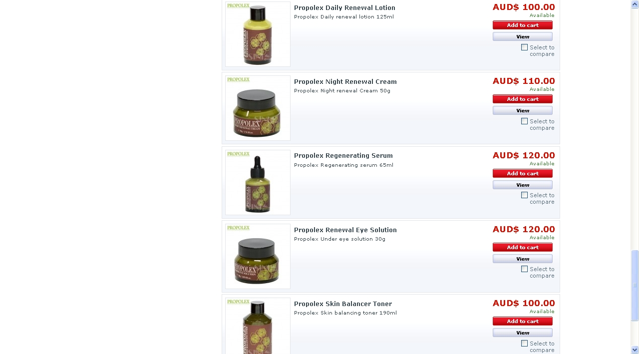Tick compare checkbox for Skin Balancer Toner

pos(524,344)
